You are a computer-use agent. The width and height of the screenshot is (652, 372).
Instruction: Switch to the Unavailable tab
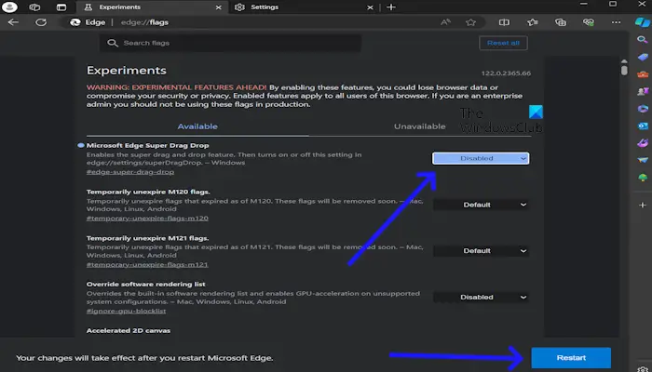pyautogui.click(x=419, y=126)
